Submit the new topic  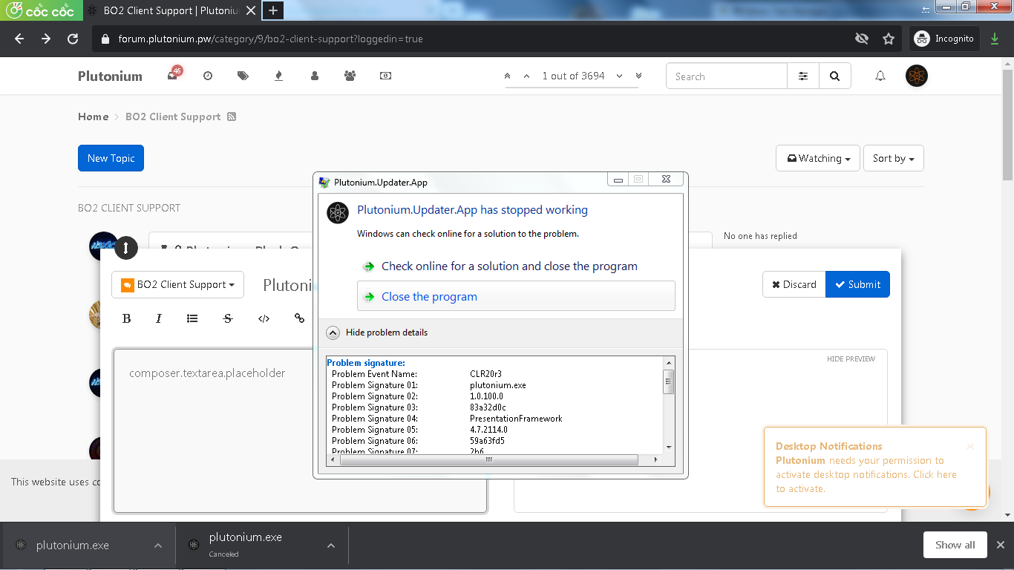857,284
